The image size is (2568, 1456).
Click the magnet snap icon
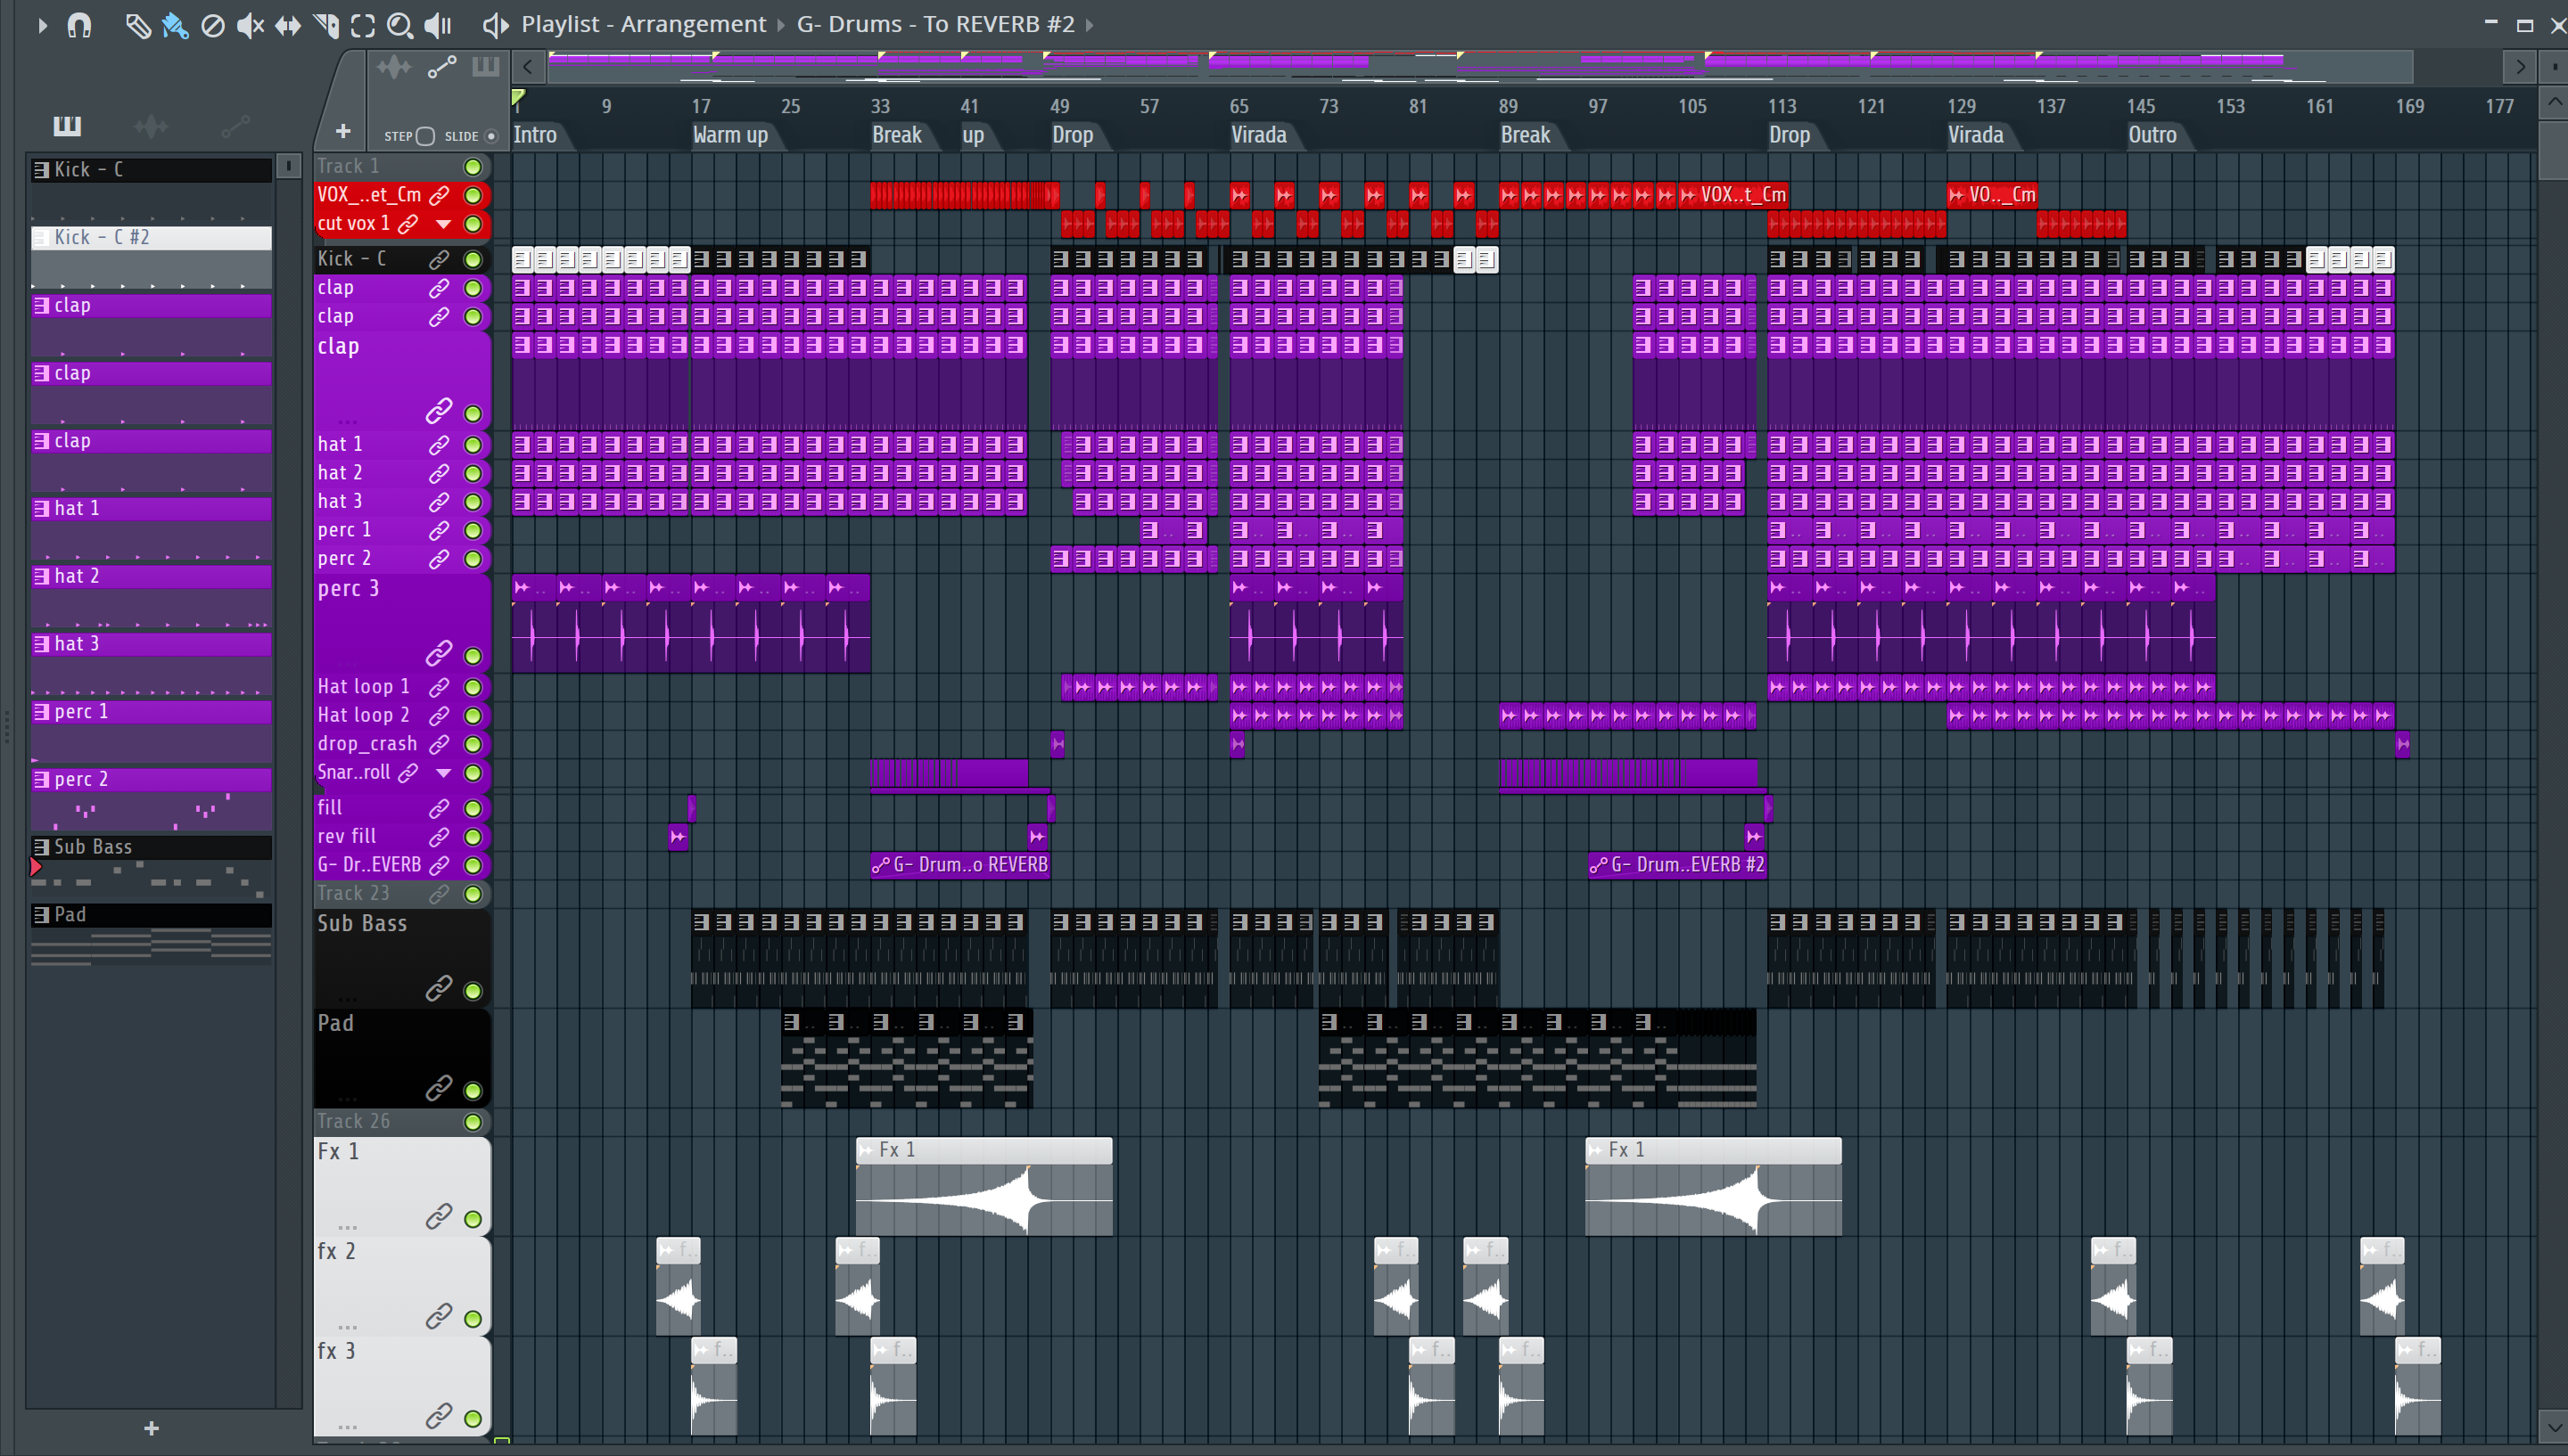79,25
